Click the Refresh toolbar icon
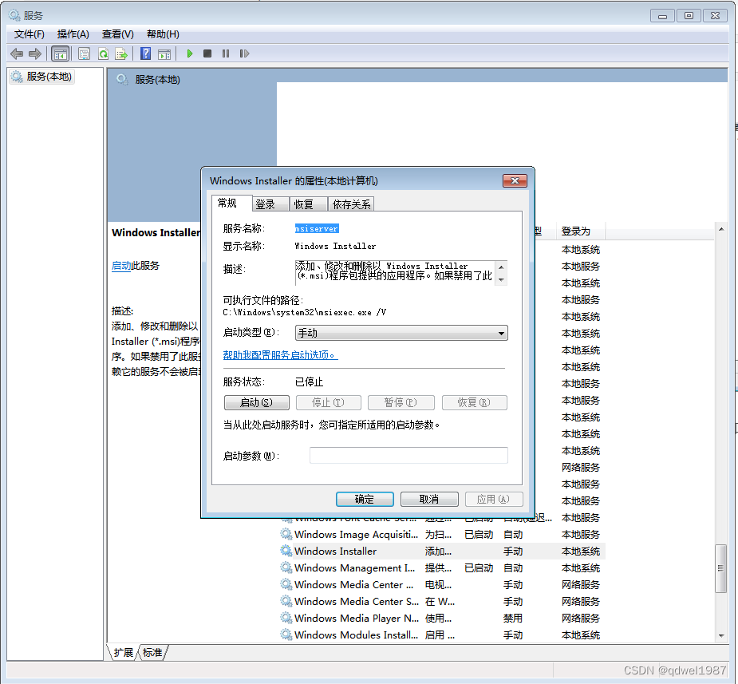Viewport: 738px width, 684px height. 103,53
